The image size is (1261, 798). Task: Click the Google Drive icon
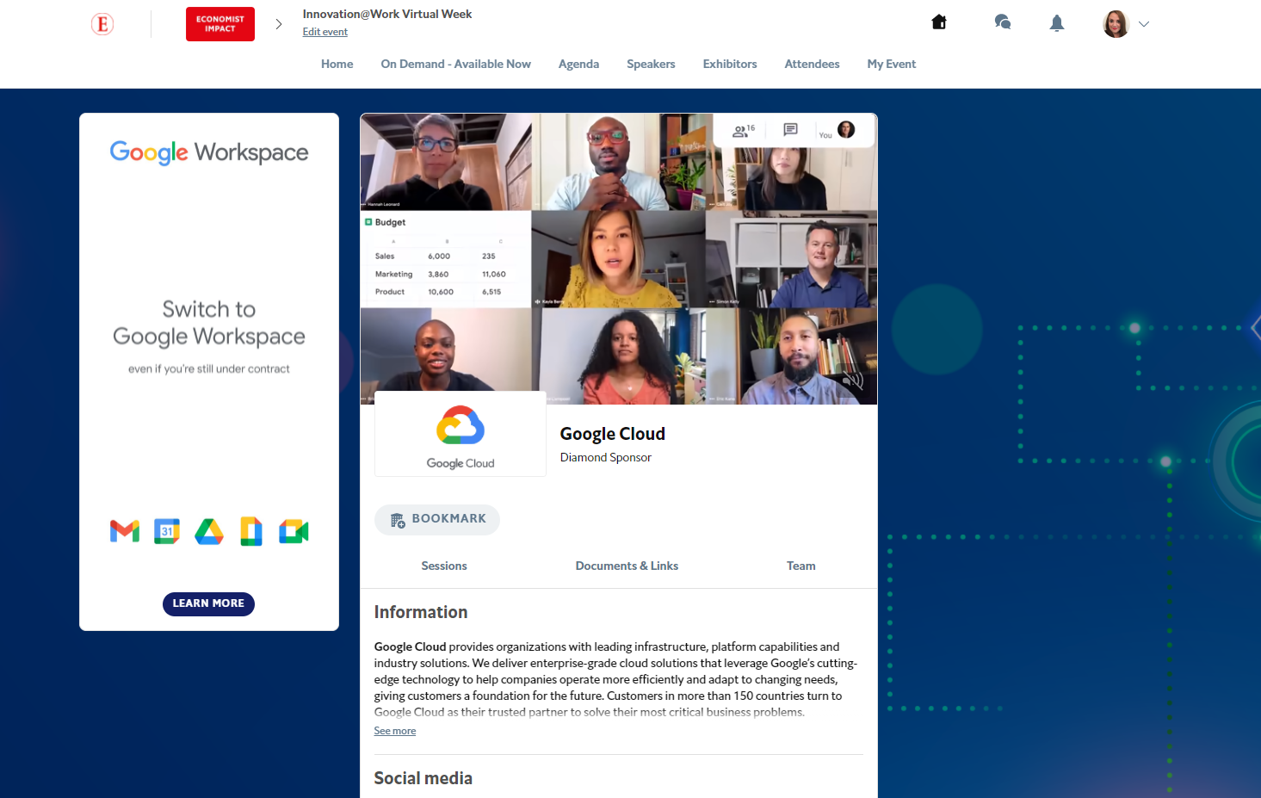point(209,531)
